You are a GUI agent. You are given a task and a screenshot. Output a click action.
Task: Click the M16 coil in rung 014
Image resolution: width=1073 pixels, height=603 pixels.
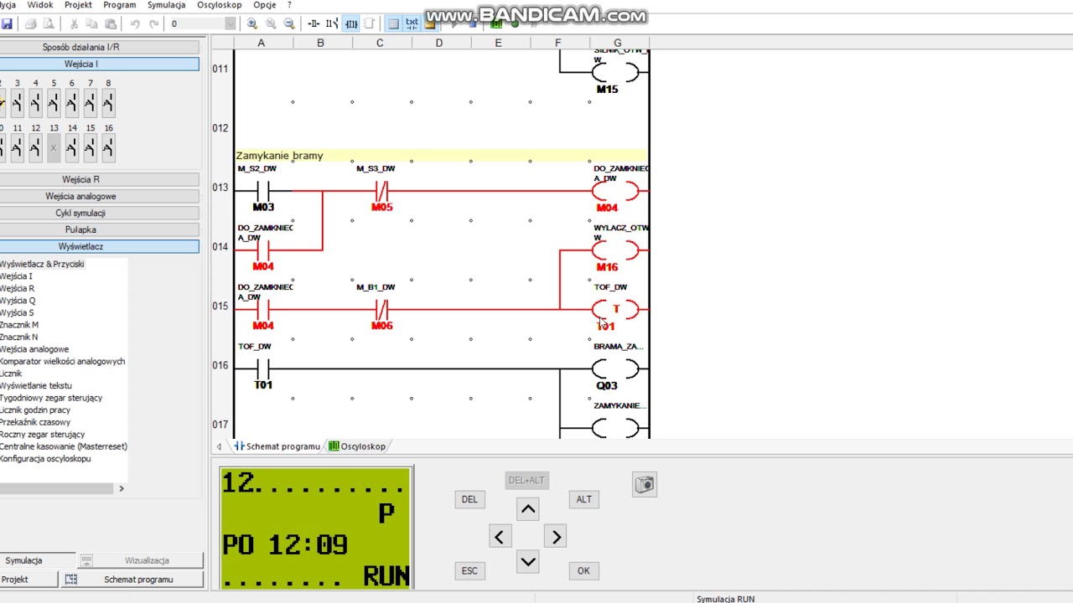click(616, 252)
